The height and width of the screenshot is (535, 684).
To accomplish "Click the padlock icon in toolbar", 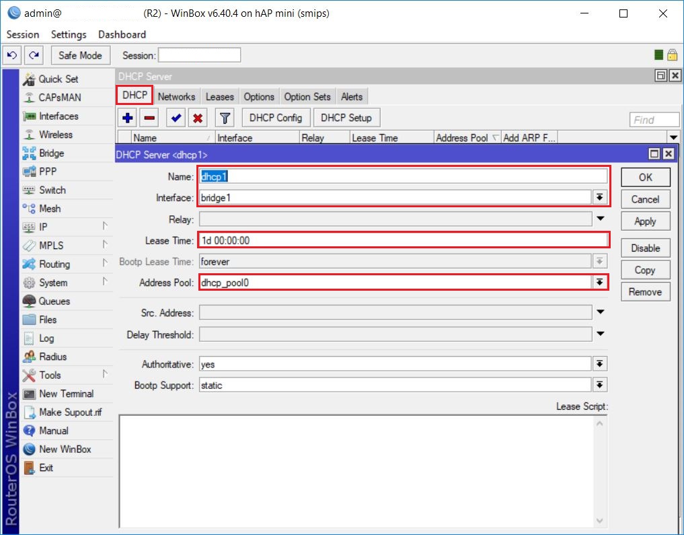I will 672,55.
